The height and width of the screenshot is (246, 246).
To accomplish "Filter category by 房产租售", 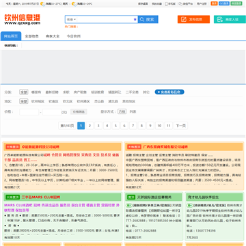I will tap(80, 92).
